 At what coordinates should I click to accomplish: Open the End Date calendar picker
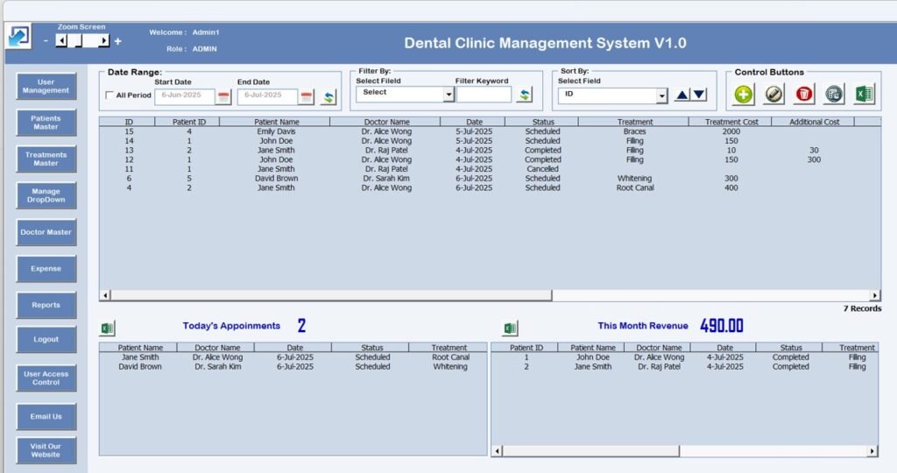[x=307, y=96]
